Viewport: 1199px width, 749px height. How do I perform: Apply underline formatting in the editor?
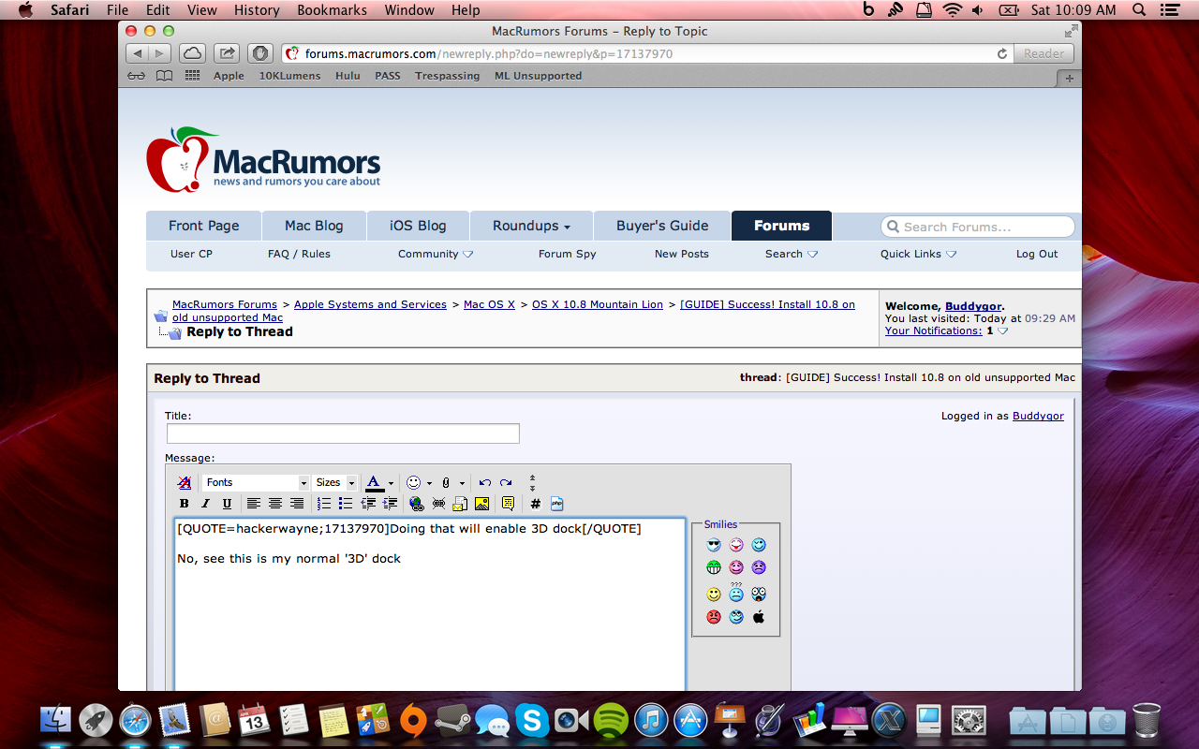(227, 504)
